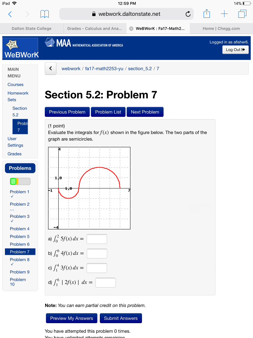
Task: Open the Problem List
Action: coord(108,112)
